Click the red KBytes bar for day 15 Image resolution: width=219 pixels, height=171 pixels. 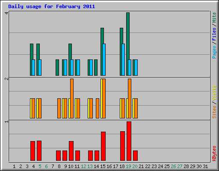click(x=103, y=146)
